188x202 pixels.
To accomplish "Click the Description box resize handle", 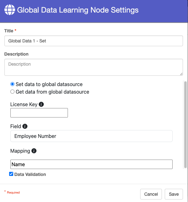I will [x=181, y=74].
